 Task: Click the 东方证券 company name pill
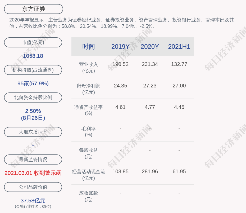[34, 9]
